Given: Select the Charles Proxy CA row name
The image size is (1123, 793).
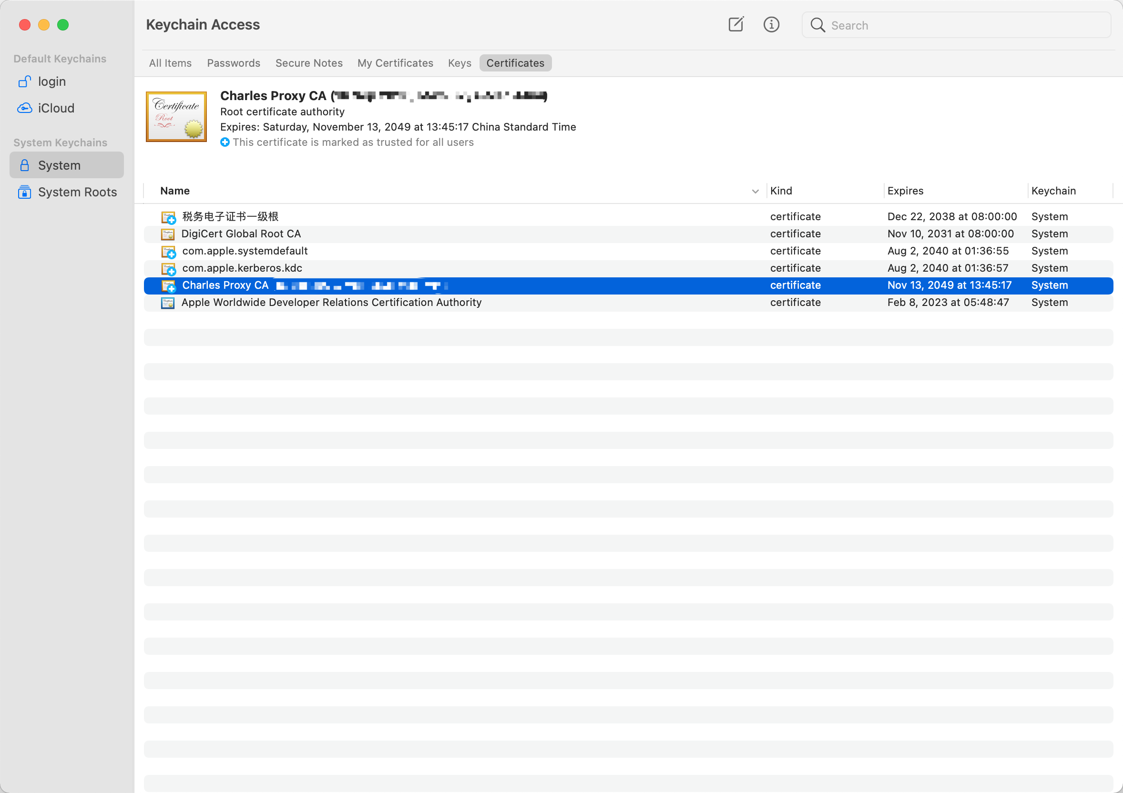Looking at the screenshot, I should coord(225,285).
